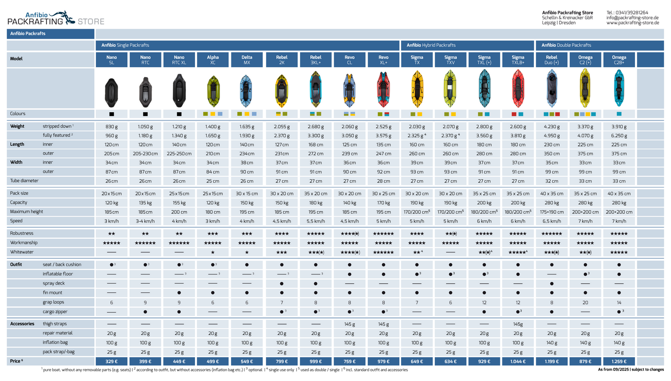Click the 1.199 € price cell
This screenshot has width=671, height=381.
pos(552,361)
